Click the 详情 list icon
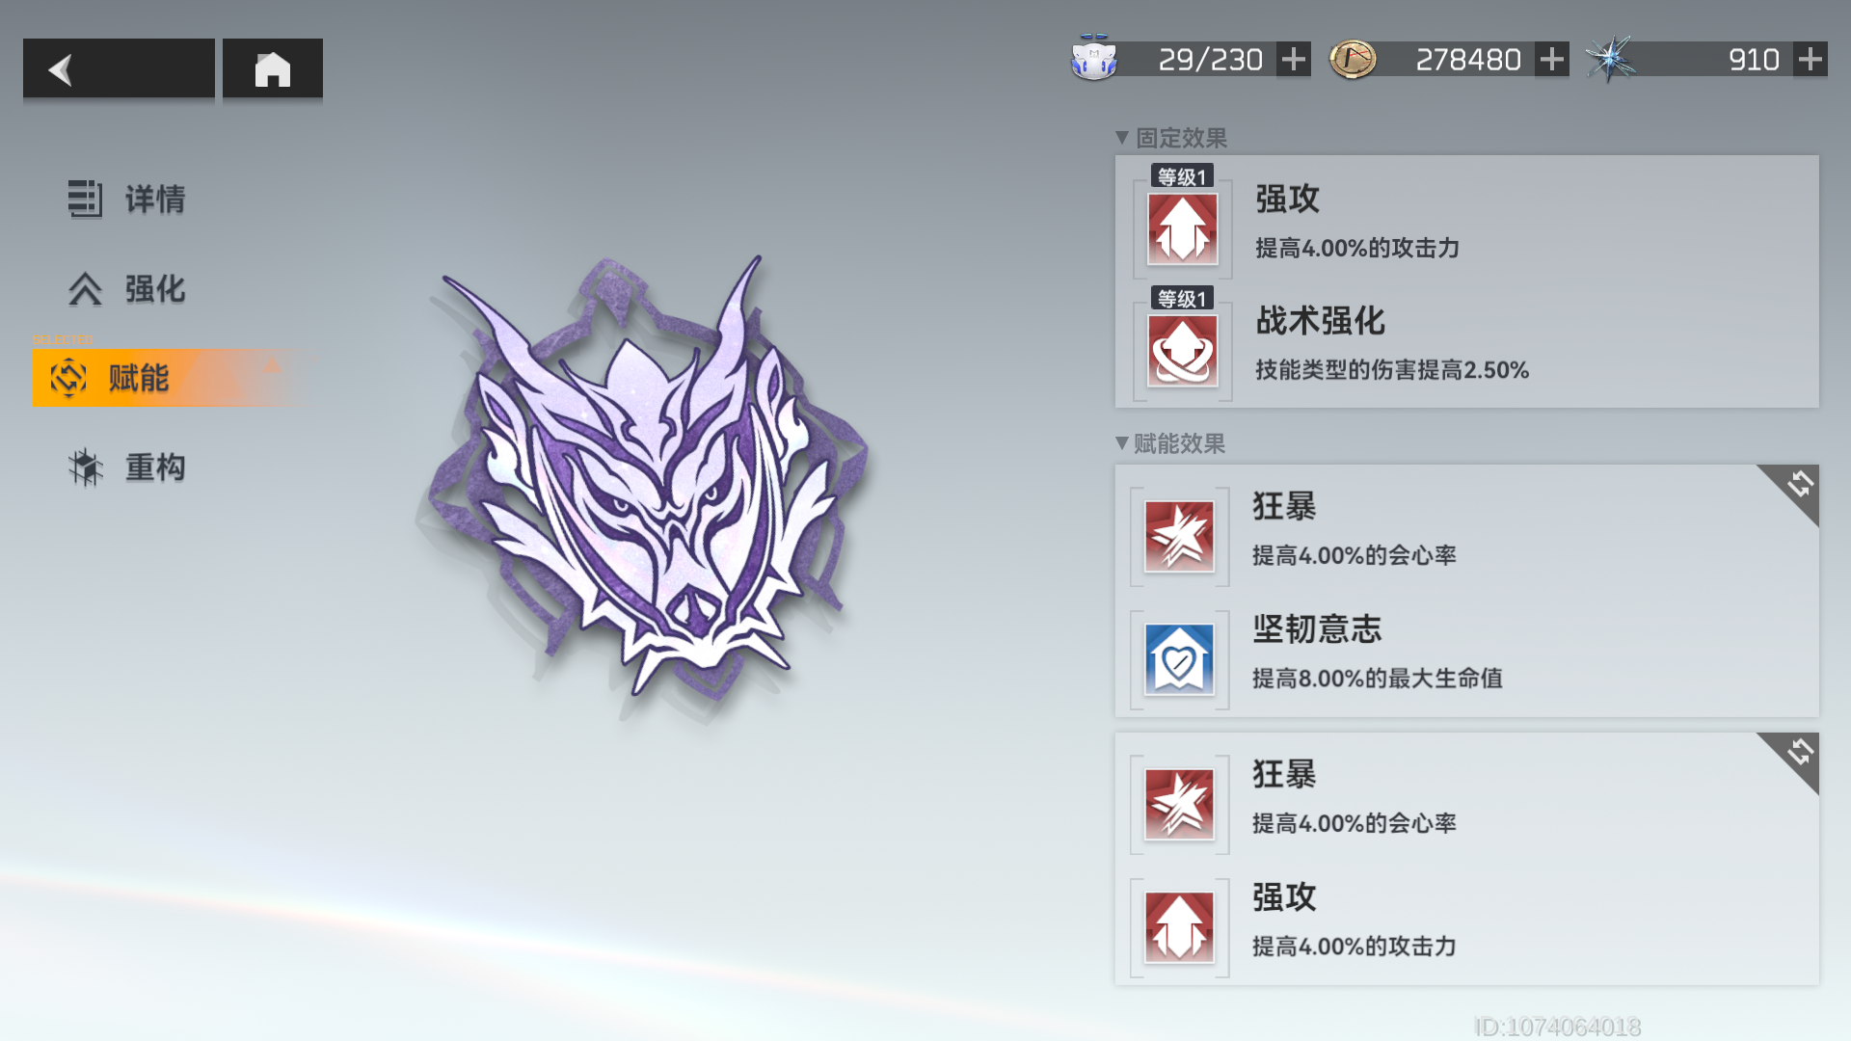 click(x=85, y=200)
